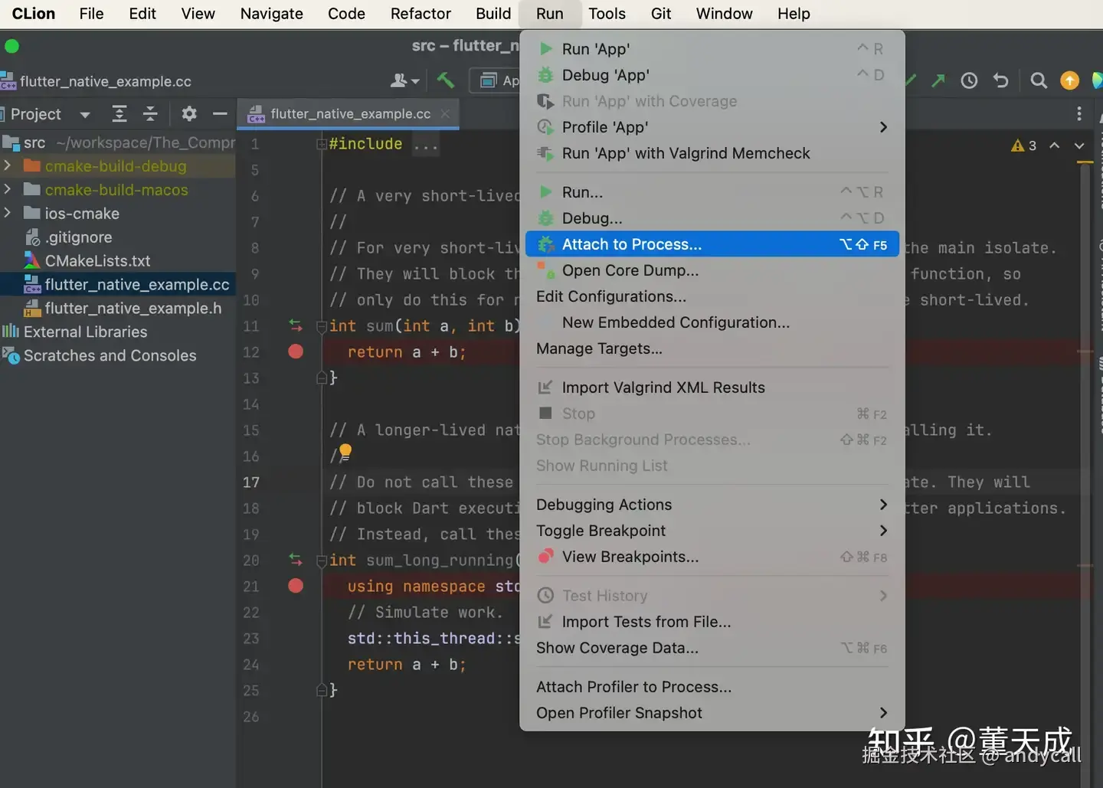Open the Tools menu in menu bar
Screen dimensions: 1103x788
(x=607, y=14)
